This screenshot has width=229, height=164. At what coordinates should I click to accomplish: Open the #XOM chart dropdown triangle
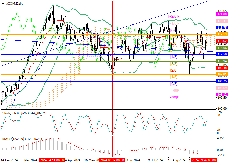[3, 4]
